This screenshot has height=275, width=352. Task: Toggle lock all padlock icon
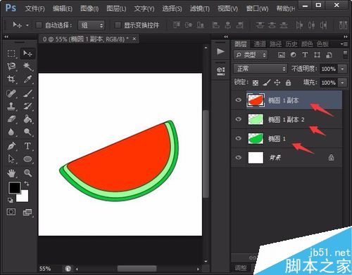click(288, 83)
